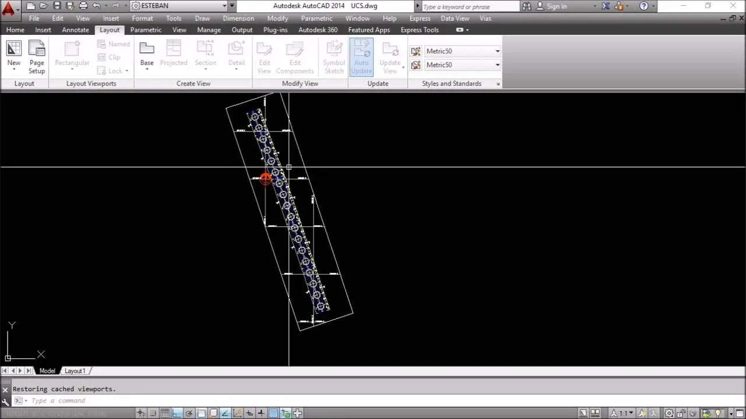
Task: Toggle Ortho mode in the status bar
Action: [x=177, y=413]
